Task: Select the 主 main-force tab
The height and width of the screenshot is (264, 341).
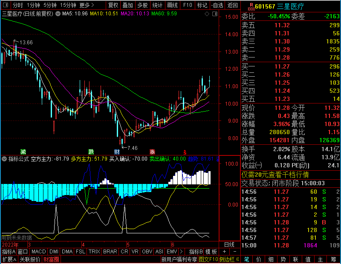Action: 321,259
